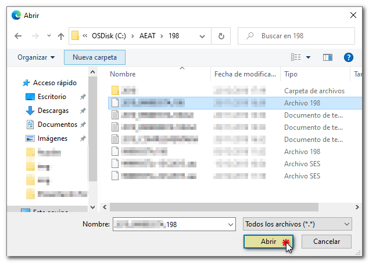Select Descargas in quick access
Viewport: 369px width, 263px height.
click(x=53, y=111)
